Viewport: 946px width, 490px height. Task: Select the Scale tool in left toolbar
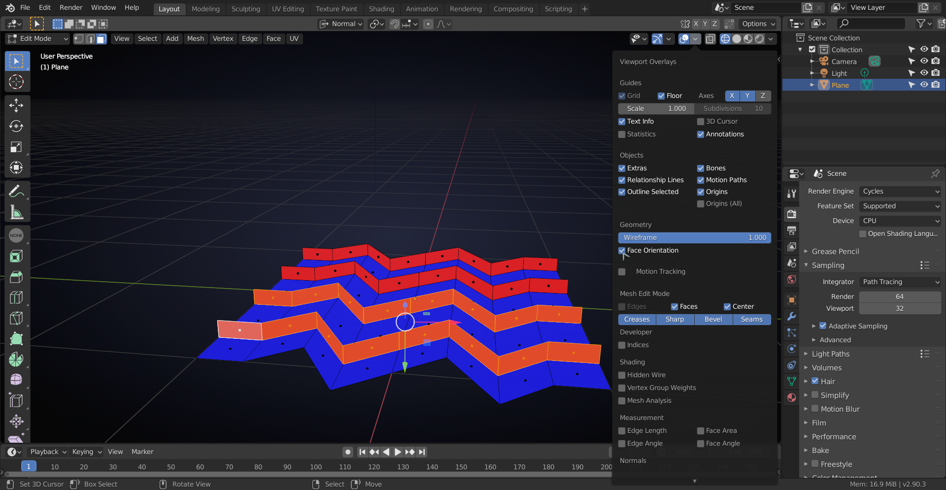[x=16, y=147]
